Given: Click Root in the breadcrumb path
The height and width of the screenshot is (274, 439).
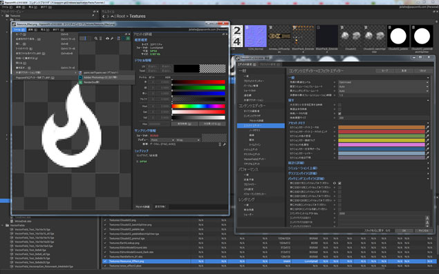Looking at the screenshot, I should tap(121, 16).
